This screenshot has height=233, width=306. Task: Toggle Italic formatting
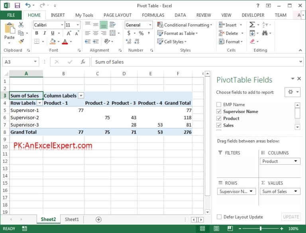click(45, 33)
